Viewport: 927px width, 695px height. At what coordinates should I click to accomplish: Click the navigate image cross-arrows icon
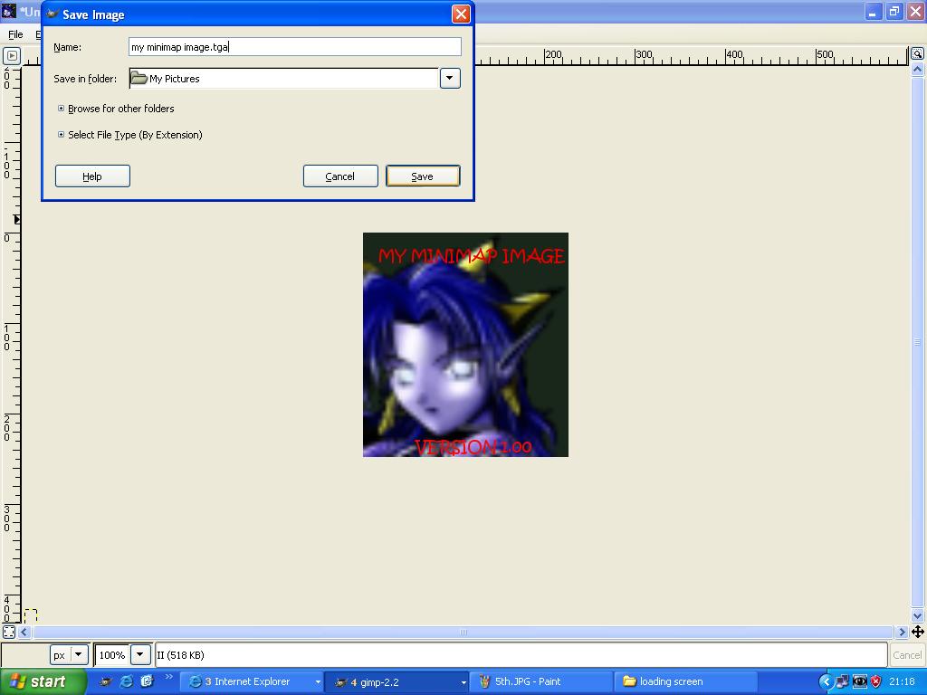(918, 632)
